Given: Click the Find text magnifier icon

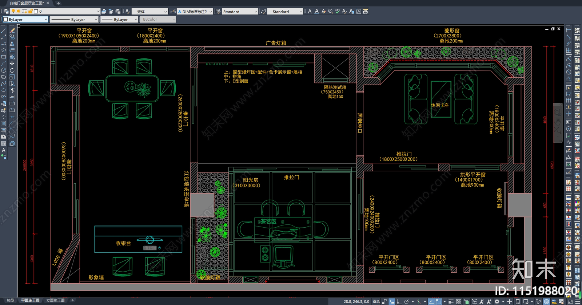Looking at the screenshot, I should coord(331,11).
